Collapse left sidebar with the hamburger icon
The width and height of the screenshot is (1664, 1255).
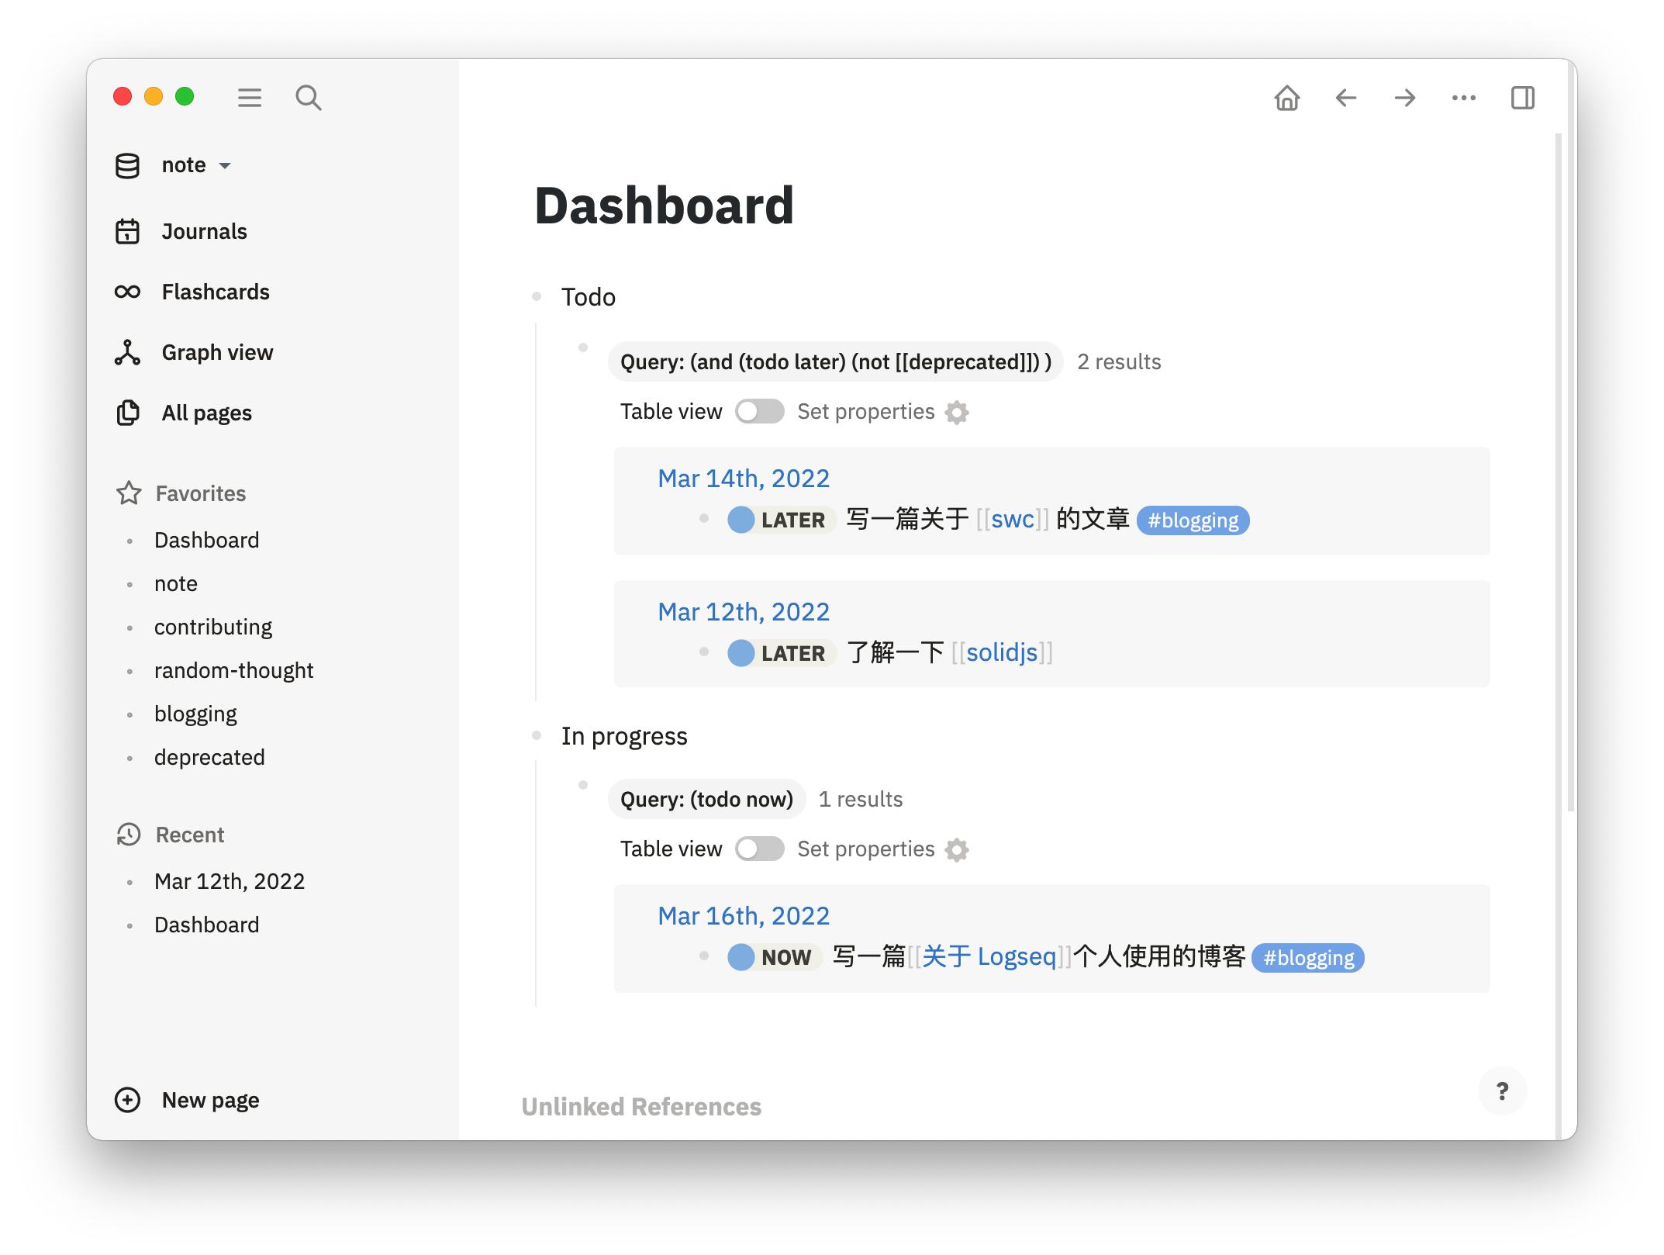249,98
